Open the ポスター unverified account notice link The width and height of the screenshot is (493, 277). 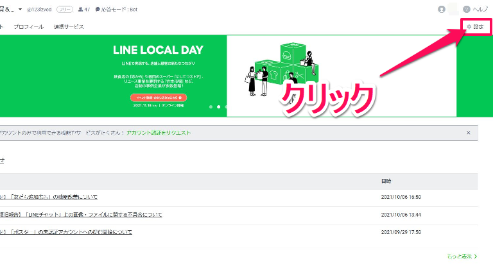tap(66, 232)
